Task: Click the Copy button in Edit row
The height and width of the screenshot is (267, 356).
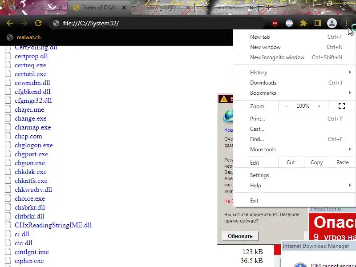Action: [x=317, y=162]
